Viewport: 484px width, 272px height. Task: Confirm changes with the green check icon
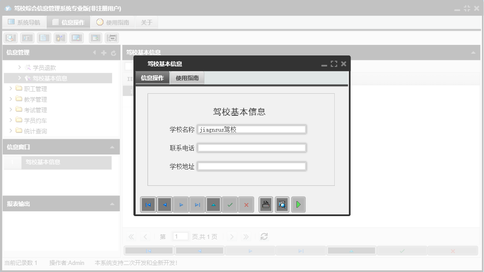pos(229,204)
